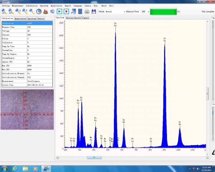
Task: Click the Min CPS row
Action: pyautogui.click(x=27, y=70)
